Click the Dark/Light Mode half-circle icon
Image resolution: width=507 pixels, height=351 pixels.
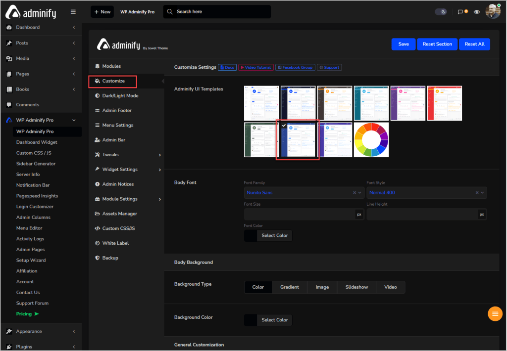[98, 96]
